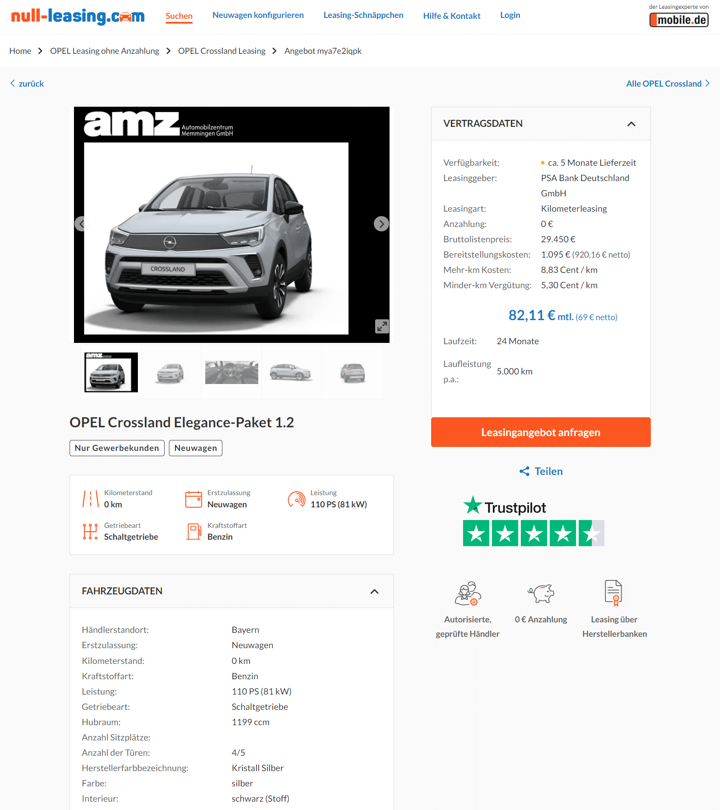Image resolution: width=720 pixels, height=810 pixels.
Task: Collapse the VERTRAGSDATEN panel
Action: tap(631, 124)
